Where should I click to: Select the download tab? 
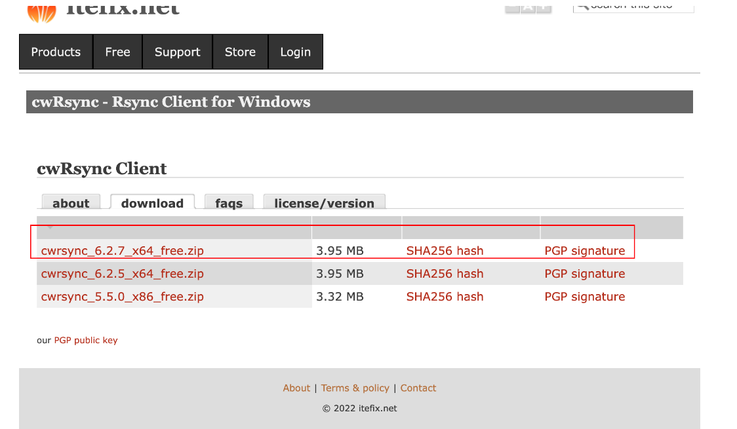[x=152, y=202]
